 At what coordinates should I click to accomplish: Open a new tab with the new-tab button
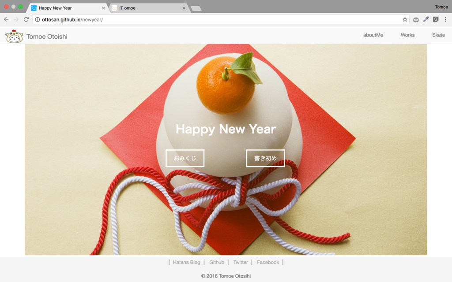pos(196,8)
